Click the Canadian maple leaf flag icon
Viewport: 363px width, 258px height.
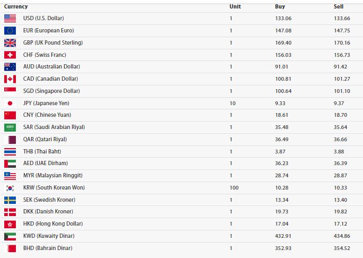click(x=10, y=79)
